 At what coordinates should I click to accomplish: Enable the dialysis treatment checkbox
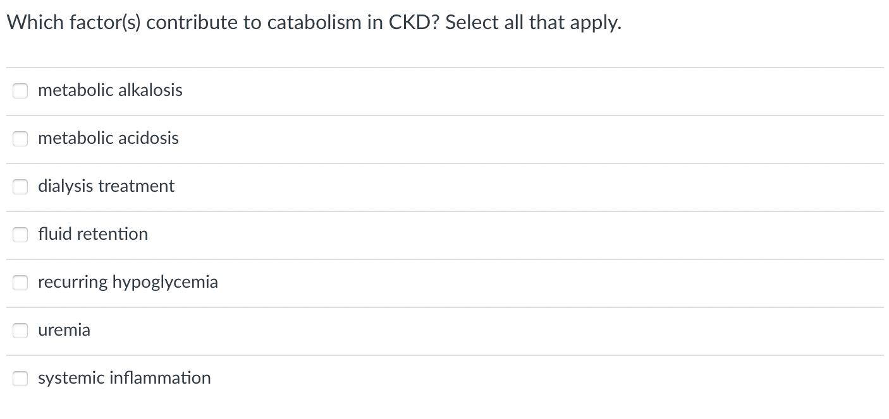pos(21,187)
